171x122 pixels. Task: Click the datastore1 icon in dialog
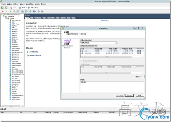point(82,53)
